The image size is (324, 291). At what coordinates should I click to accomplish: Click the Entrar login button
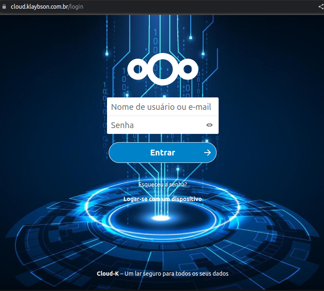pos(163,153)
